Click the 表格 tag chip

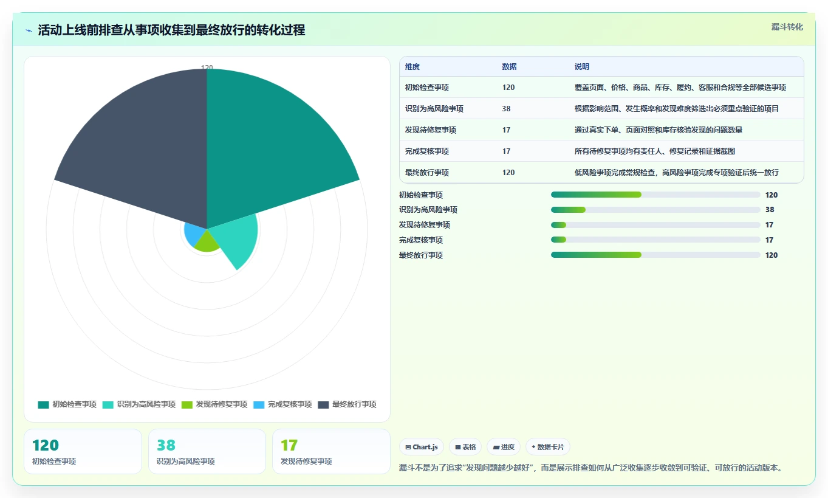(x=465, y=447)
